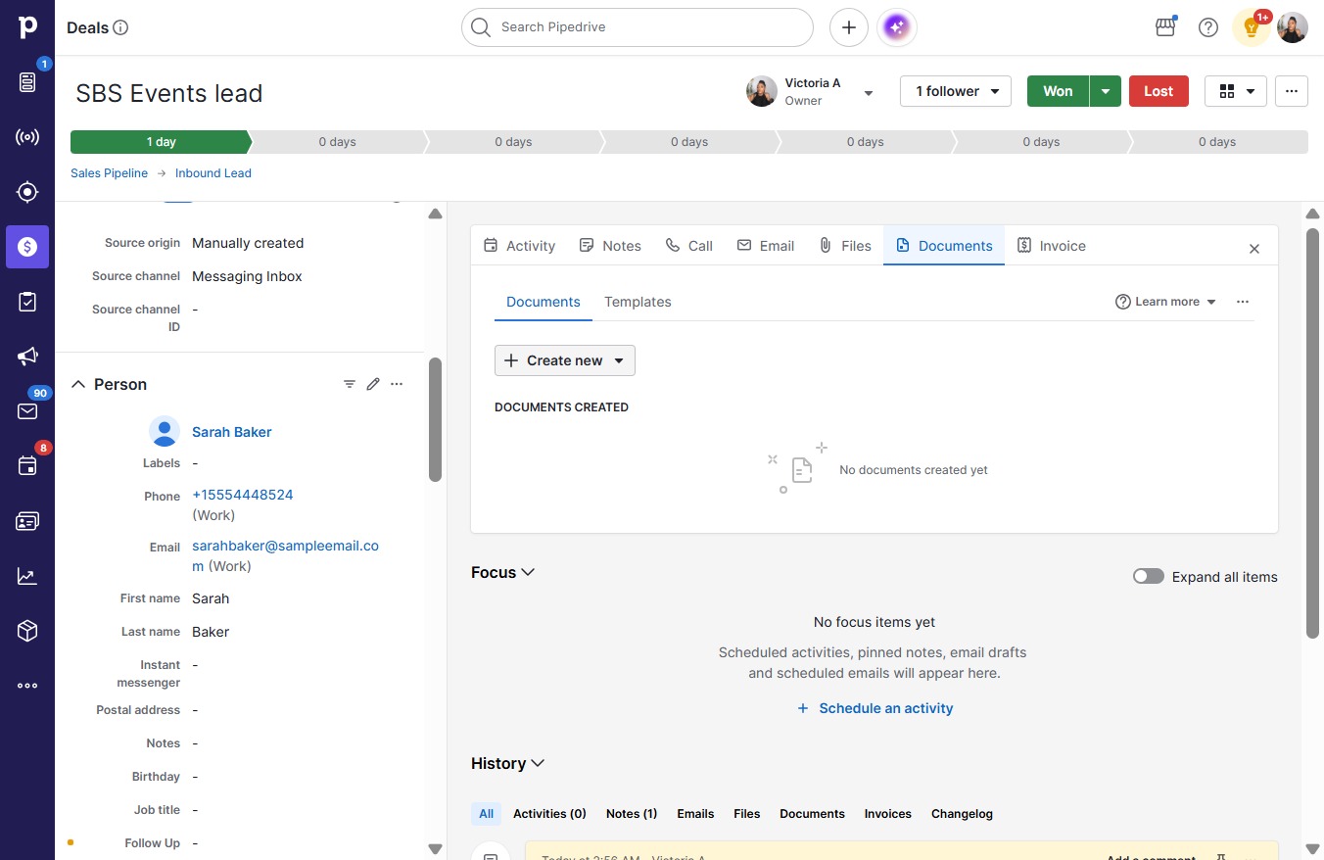The image size is (1324, 860).
Task: Open the Pipedrive logo home
Action: pos(27,27)
